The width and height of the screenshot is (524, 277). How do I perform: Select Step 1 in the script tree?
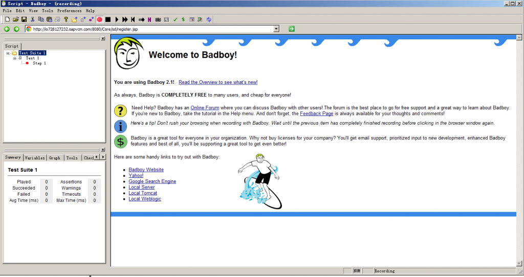[x=39, y=63]
